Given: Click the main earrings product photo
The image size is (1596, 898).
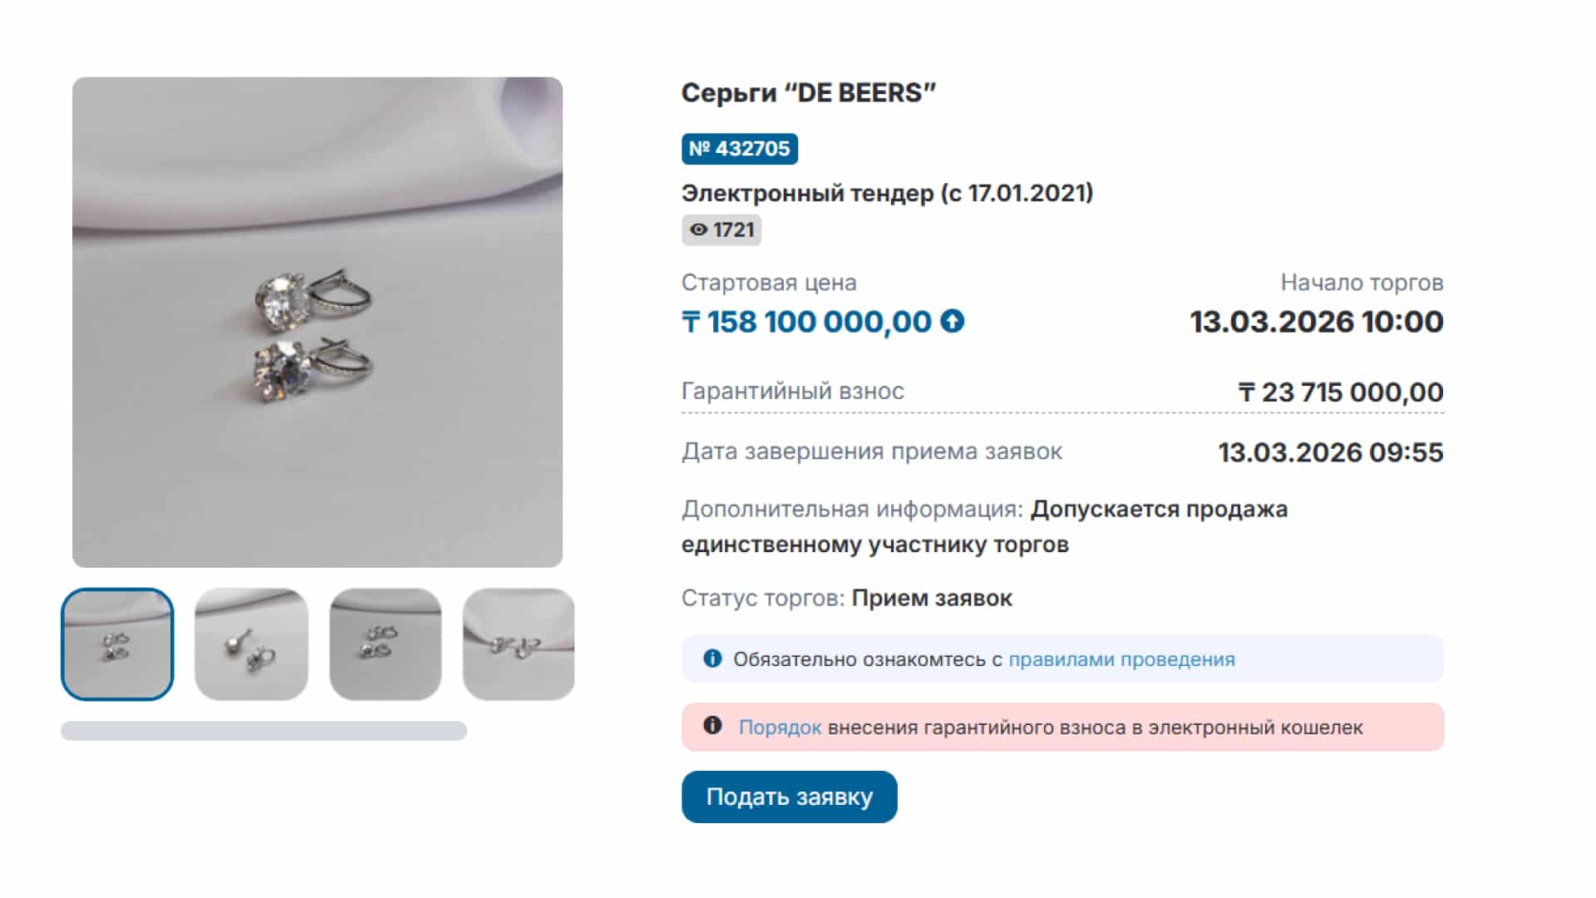Looking at the screenshot, I should (x=318, y=323).
